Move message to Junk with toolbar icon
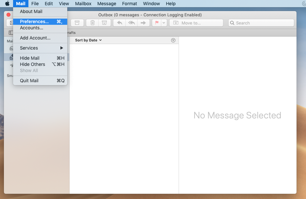The image size is (306, 199). tap(105, 23)
